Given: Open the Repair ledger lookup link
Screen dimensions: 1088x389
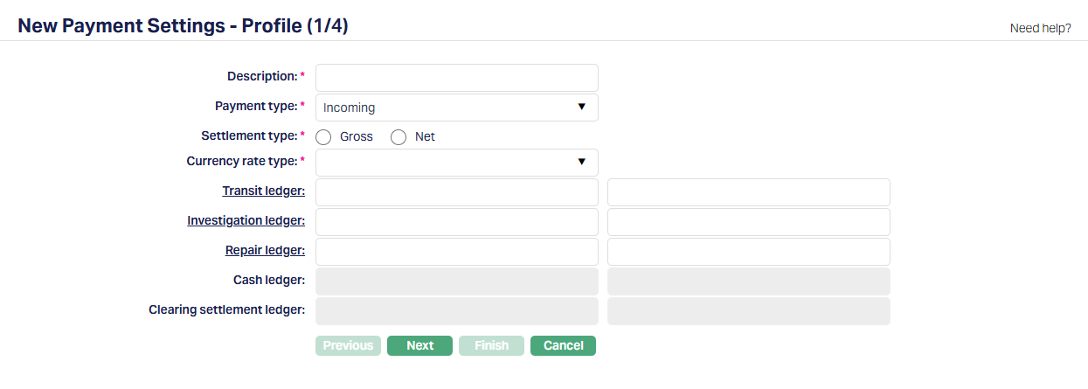Looking at the screenshot, I should tap(265, 251).
